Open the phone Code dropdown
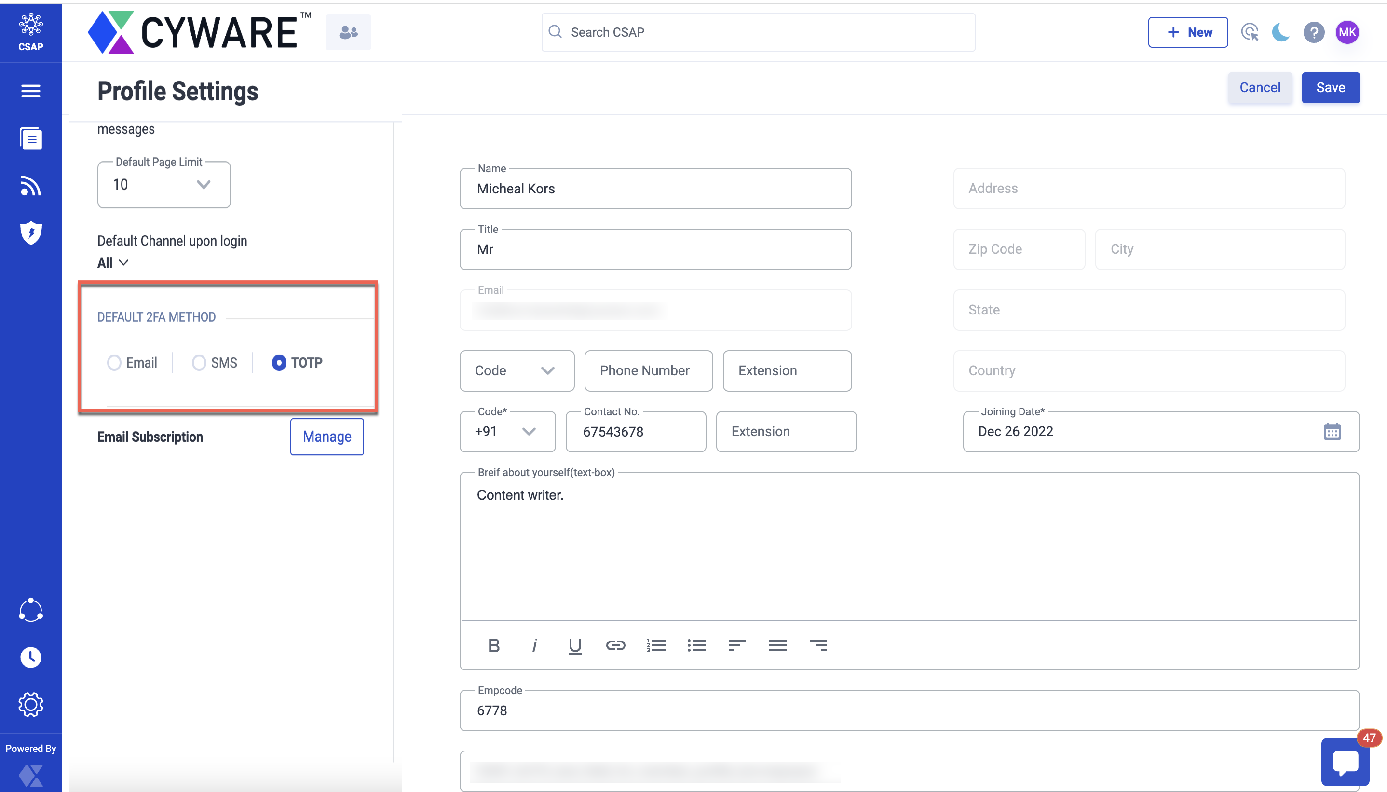The width and height of the screenshot is (1387, 792). click(x=517, y=370)
